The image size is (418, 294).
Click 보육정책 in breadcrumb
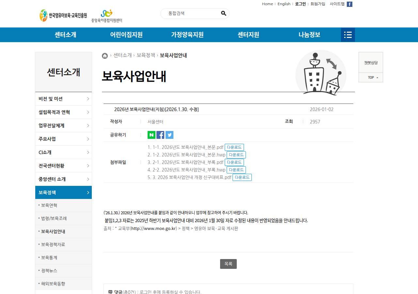(x=146, y=55)
